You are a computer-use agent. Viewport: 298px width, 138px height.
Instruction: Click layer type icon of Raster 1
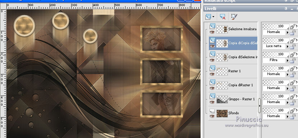[x=212, y=68]
